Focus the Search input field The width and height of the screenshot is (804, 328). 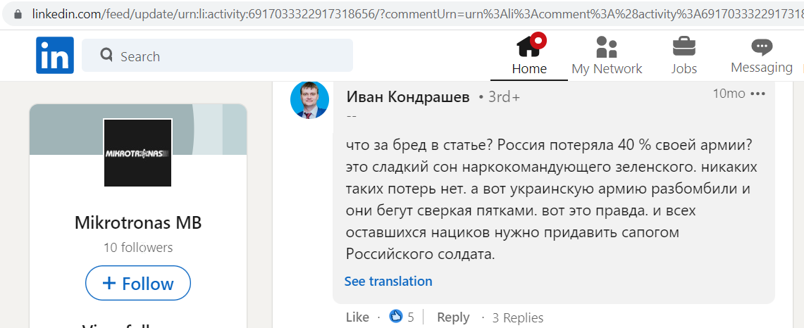pos(218,56)
